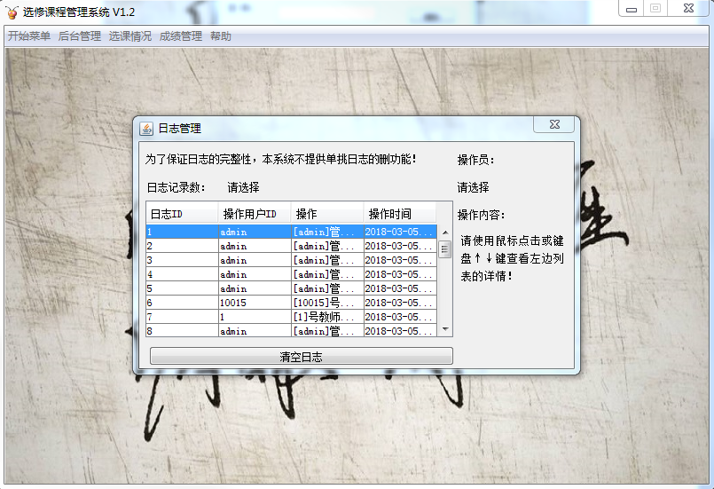Click the 2018-03-05 time cell in row 8
This screenshot has width=714, height=489.
pyautogui.click(x=400, y=331)
